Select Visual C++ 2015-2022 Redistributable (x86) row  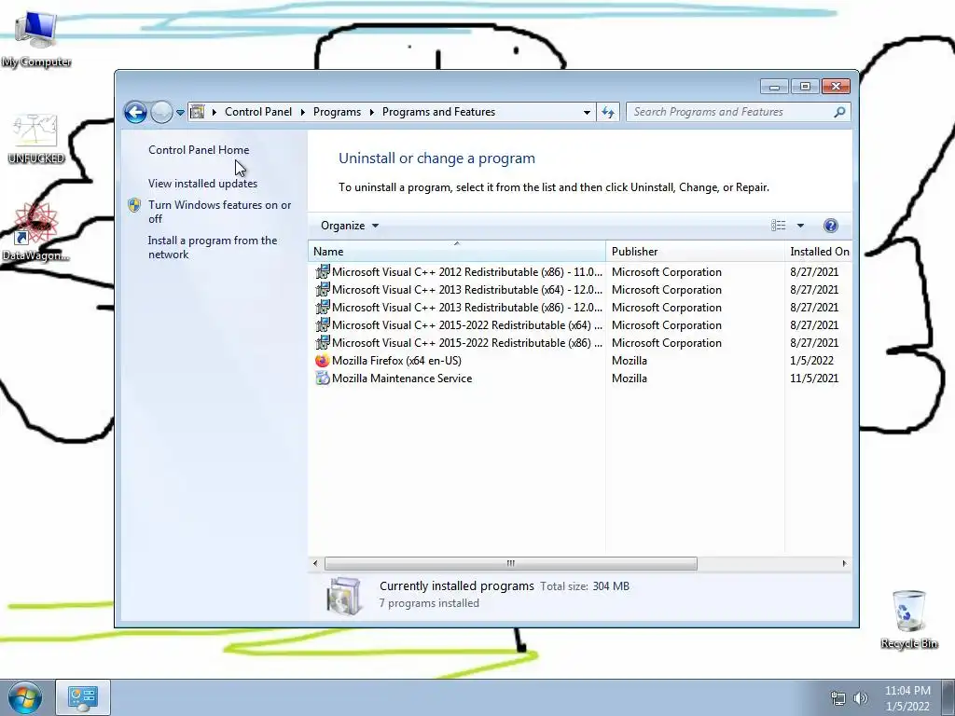coord(580,343)
